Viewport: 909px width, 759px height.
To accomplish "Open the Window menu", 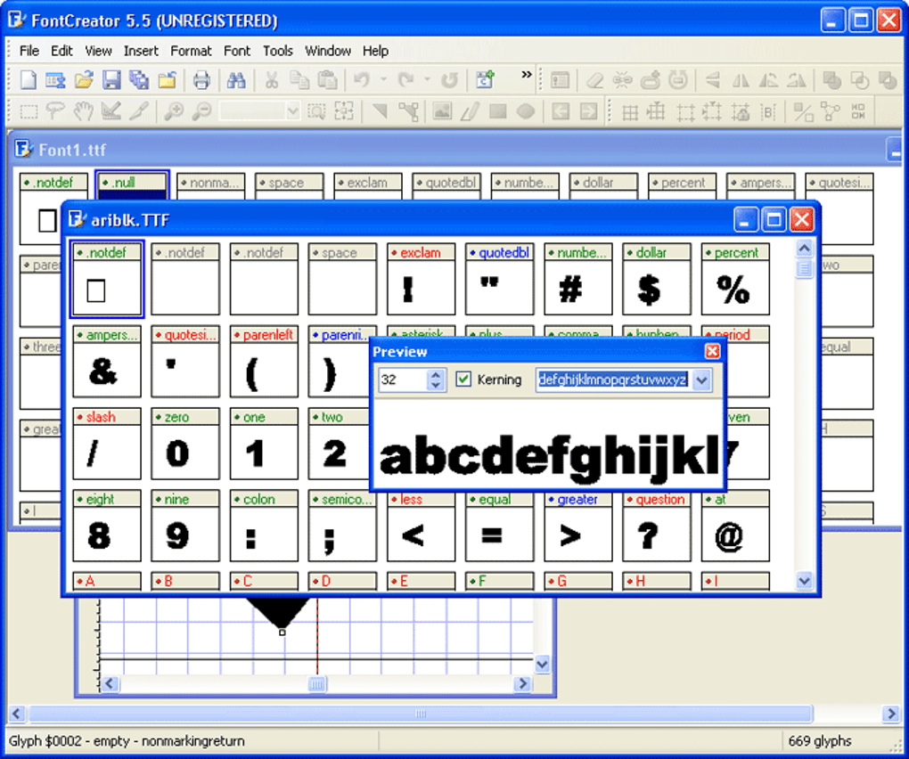I will tap(328, 51).
